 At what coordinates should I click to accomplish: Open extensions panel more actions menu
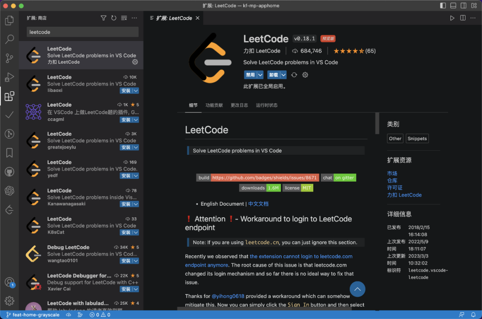tap(134, 18)
